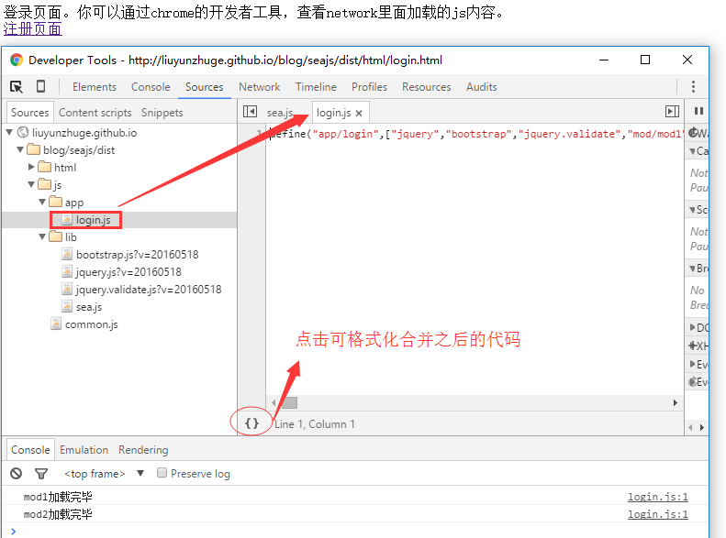The image size is (726, 538).
Task: Collapse the lib folder
Action: 42,236
